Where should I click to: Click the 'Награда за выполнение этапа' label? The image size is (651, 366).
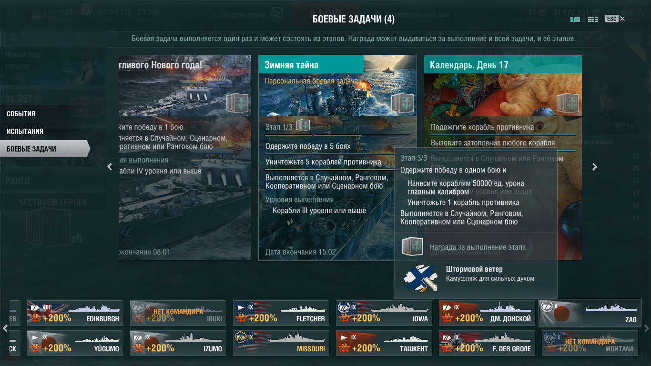478,247
